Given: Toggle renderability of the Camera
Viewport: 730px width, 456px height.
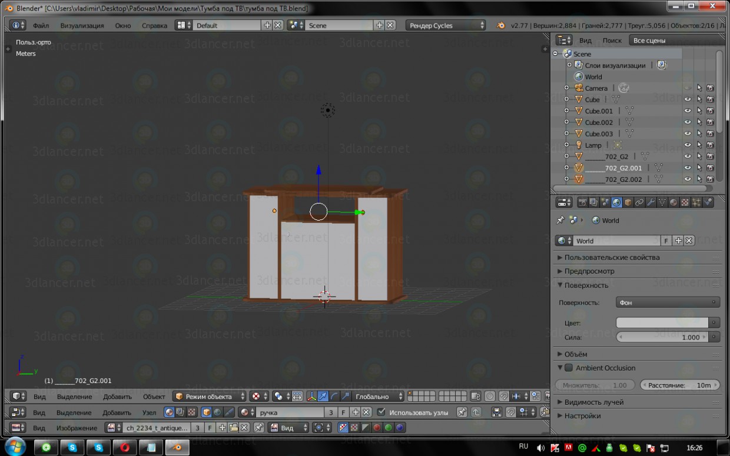Looking at the screenshot, I should click(710, 88).
